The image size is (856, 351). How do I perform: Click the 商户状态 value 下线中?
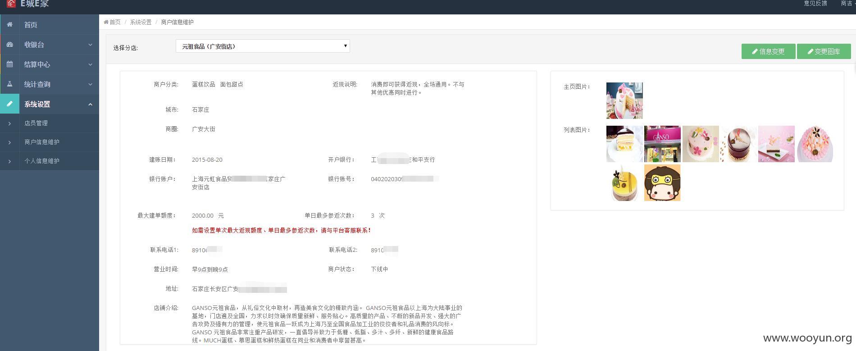(x=379, y=269)
